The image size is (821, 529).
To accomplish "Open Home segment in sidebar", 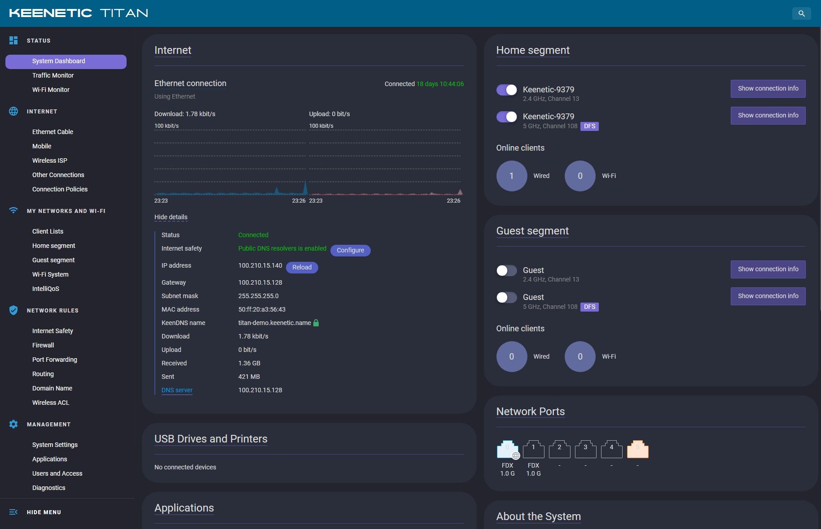I will [x=54, y=246].
